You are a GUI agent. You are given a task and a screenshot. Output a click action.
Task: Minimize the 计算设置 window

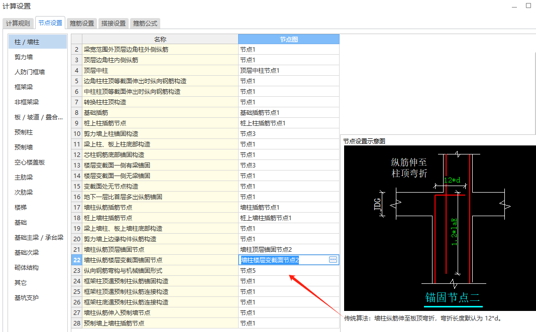click(514, 6)
